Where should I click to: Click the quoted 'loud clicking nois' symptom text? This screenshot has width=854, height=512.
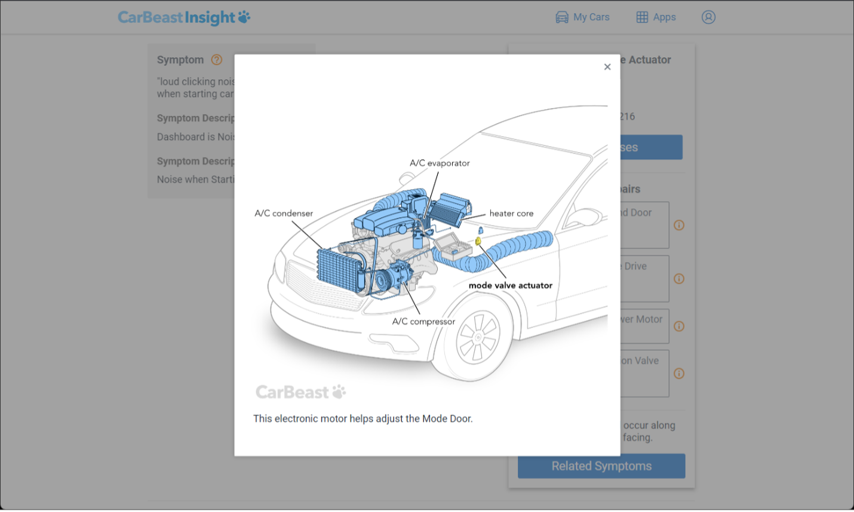[x=196, y=87]
